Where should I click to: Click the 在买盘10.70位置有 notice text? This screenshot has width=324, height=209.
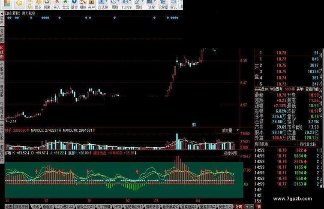[x=268, y=89]
